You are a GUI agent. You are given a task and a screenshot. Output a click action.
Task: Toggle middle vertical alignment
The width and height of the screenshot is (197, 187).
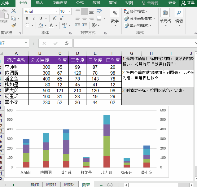[85, 11]
